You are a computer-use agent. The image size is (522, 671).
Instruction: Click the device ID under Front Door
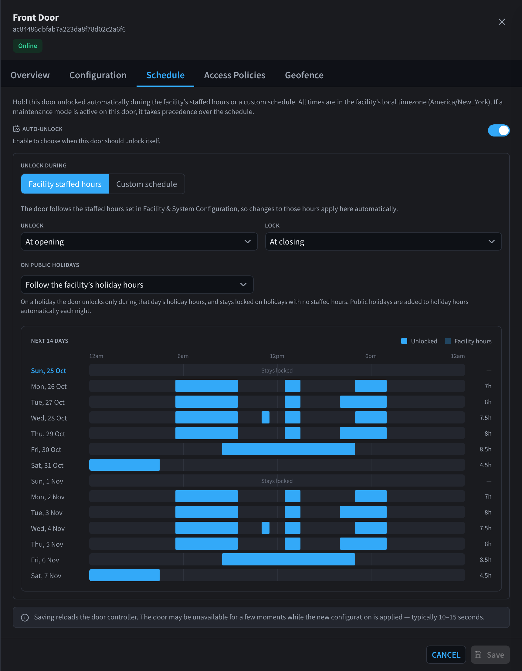click(69, 29)
